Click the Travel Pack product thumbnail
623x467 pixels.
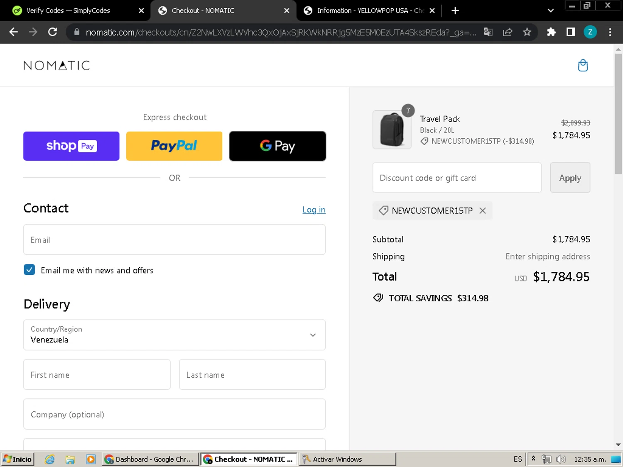392,130
